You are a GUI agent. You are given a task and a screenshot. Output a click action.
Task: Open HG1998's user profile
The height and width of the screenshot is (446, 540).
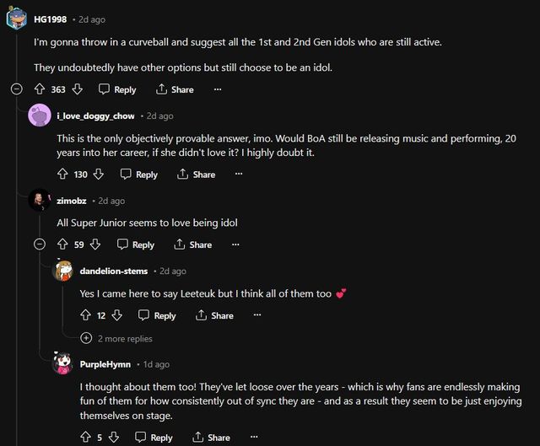51,19
